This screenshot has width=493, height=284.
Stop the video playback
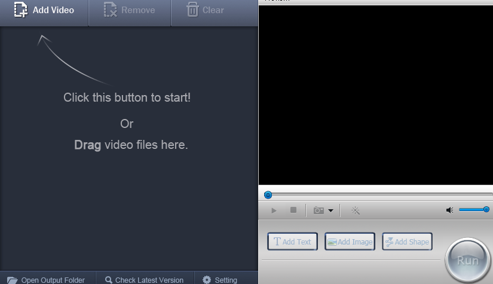pyautogui.click(x=293, y=210)
